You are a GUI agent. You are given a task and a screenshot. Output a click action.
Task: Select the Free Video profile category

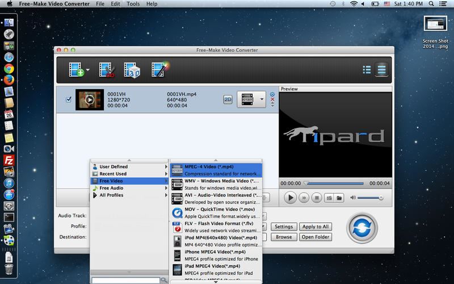pyautogui.click(x=129, y=181)
